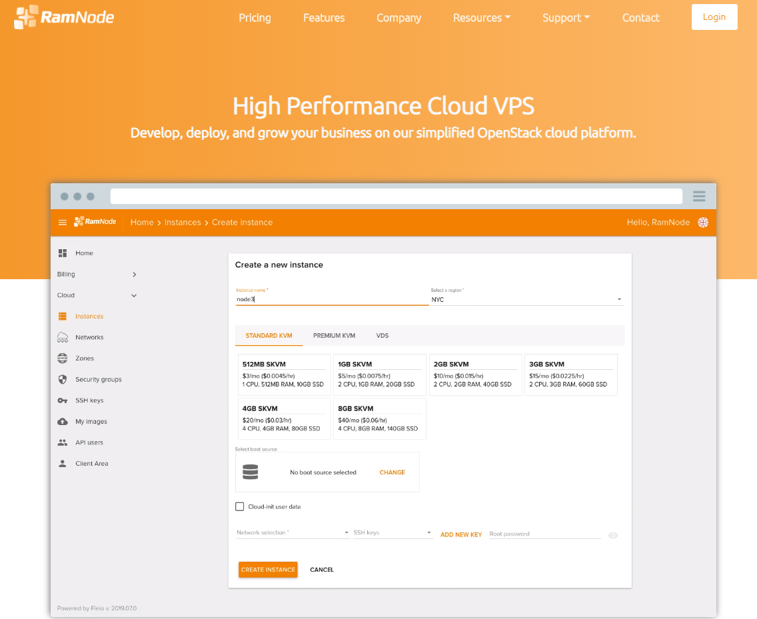Click the SSH keys sidebar icon
This screenshot has width=757, height=619.
click(x=63, y=400)
